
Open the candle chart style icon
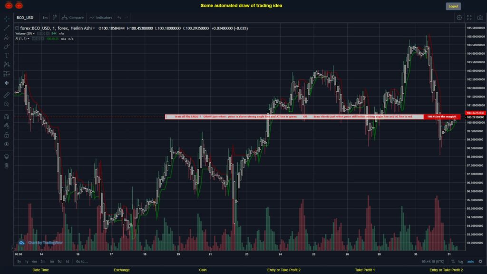pyautogui.click(x=54, y=18)
